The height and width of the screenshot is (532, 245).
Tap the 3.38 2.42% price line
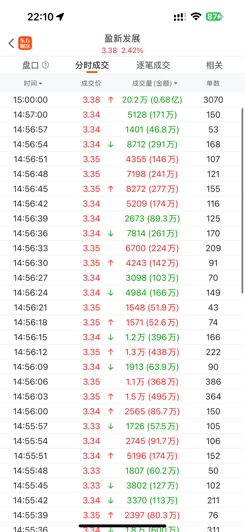coord(122,50)
